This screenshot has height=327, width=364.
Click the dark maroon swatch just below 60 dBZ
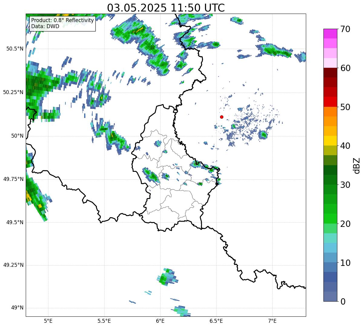point(330,73)
